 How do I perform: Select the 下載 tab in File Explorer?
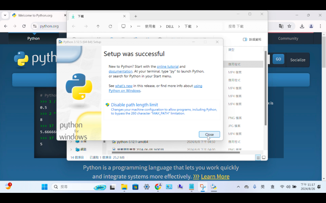tap(99, 16)
